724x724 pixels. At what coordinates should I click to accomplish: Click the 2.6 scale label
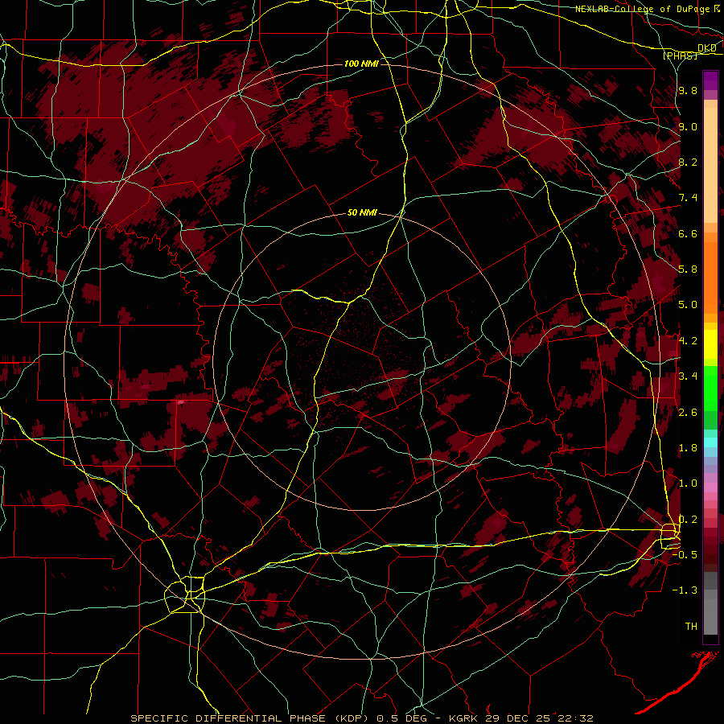[x=688, y=413]
